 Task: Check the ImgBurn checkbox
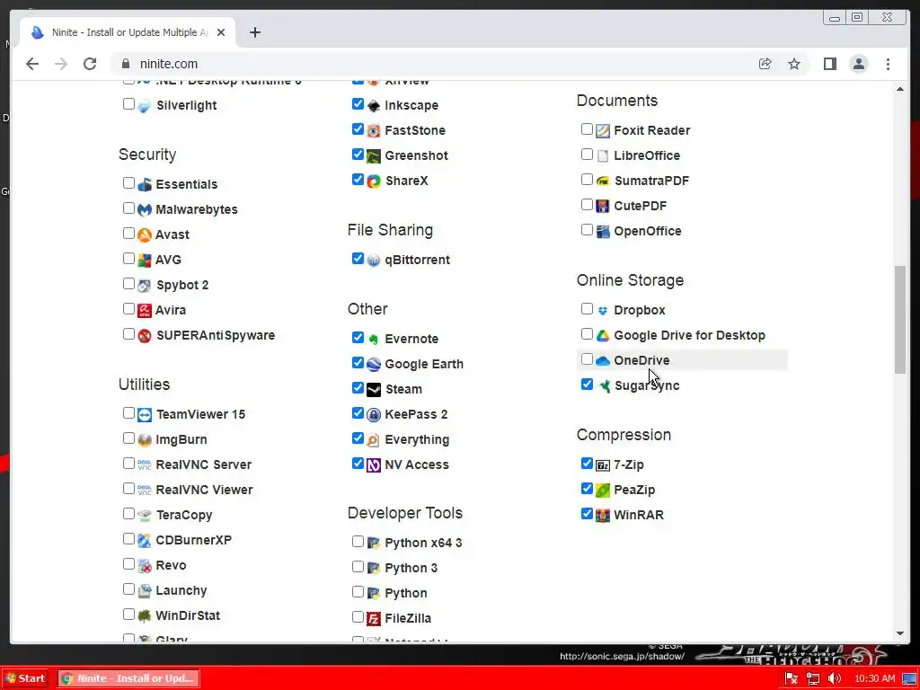pyautogui.click(x=128, y=438)
